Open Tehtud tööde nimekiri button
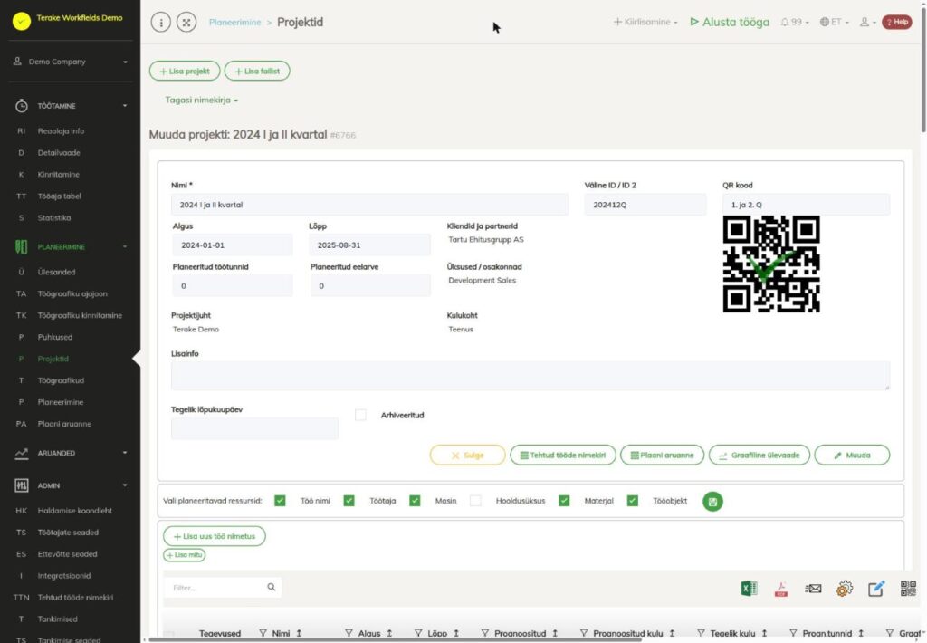The width and height of the screenshot is (927, 643). (563, 455)
